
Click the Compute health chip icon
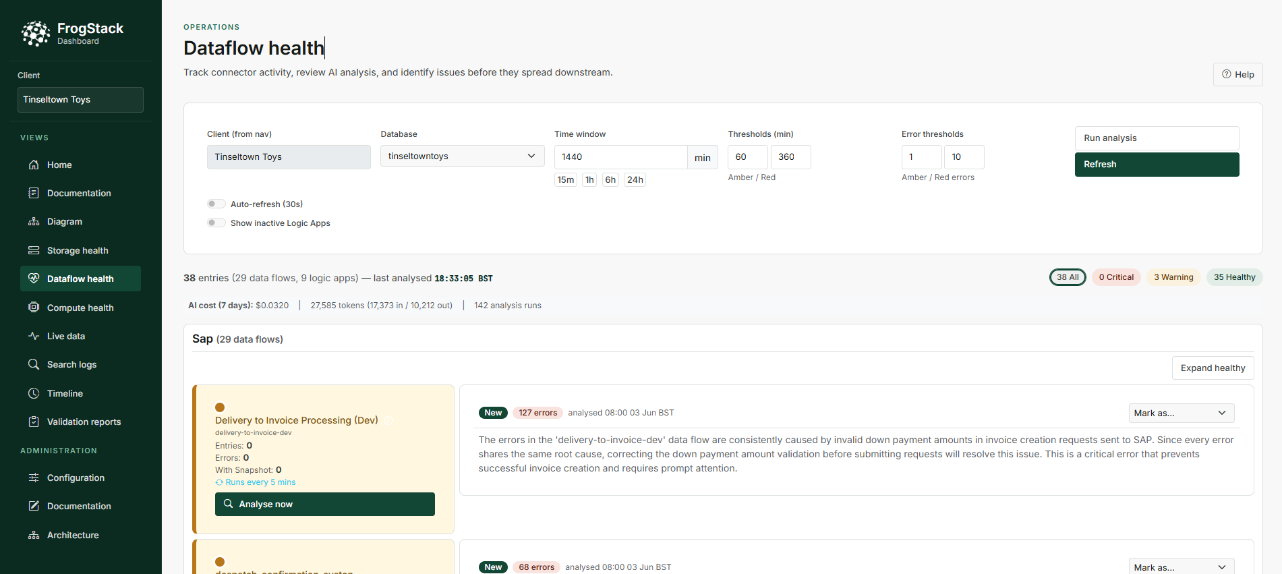click(x=34, y=308)
